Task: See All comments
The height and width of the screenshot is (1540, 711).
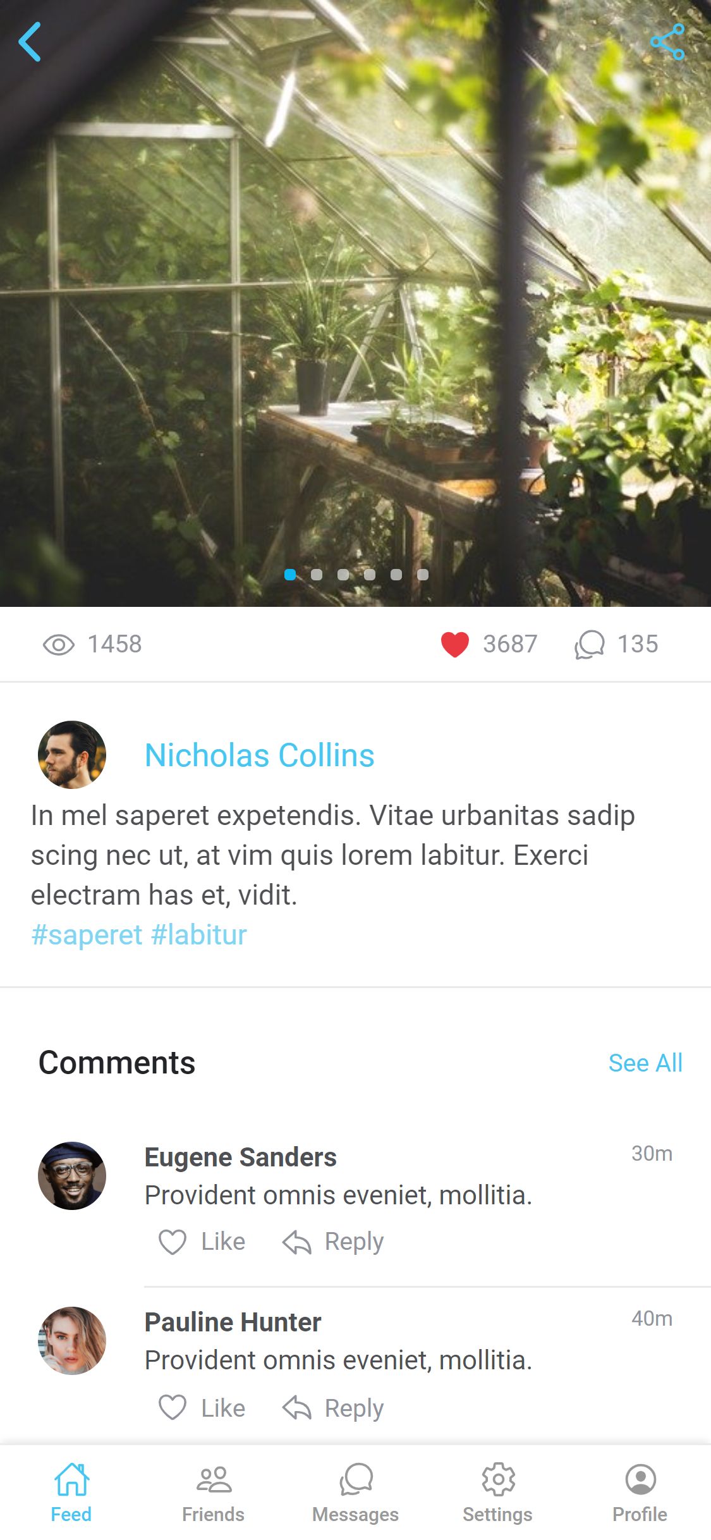Action: tap(645, 1063)
